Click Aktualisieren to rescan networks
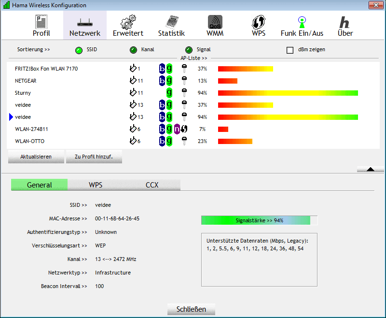The height and width of the screenshot is (318, 386). click(x=36, y=157)
